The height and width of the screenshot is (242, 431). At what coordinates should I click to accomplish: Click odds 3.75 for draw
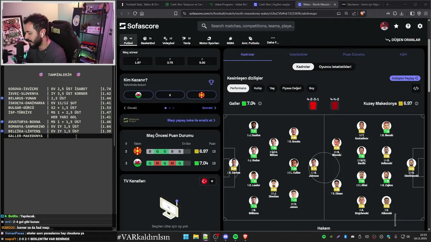click(170, 61)
